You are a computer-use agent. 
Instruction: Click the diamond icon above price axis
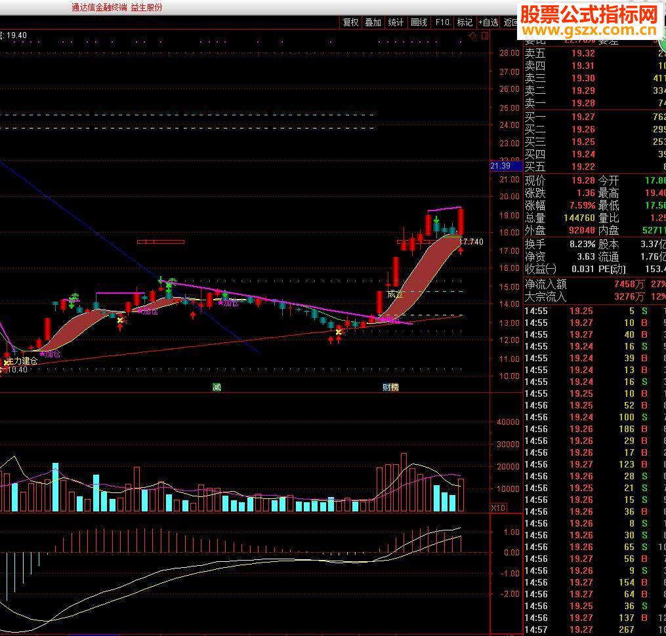472,36
